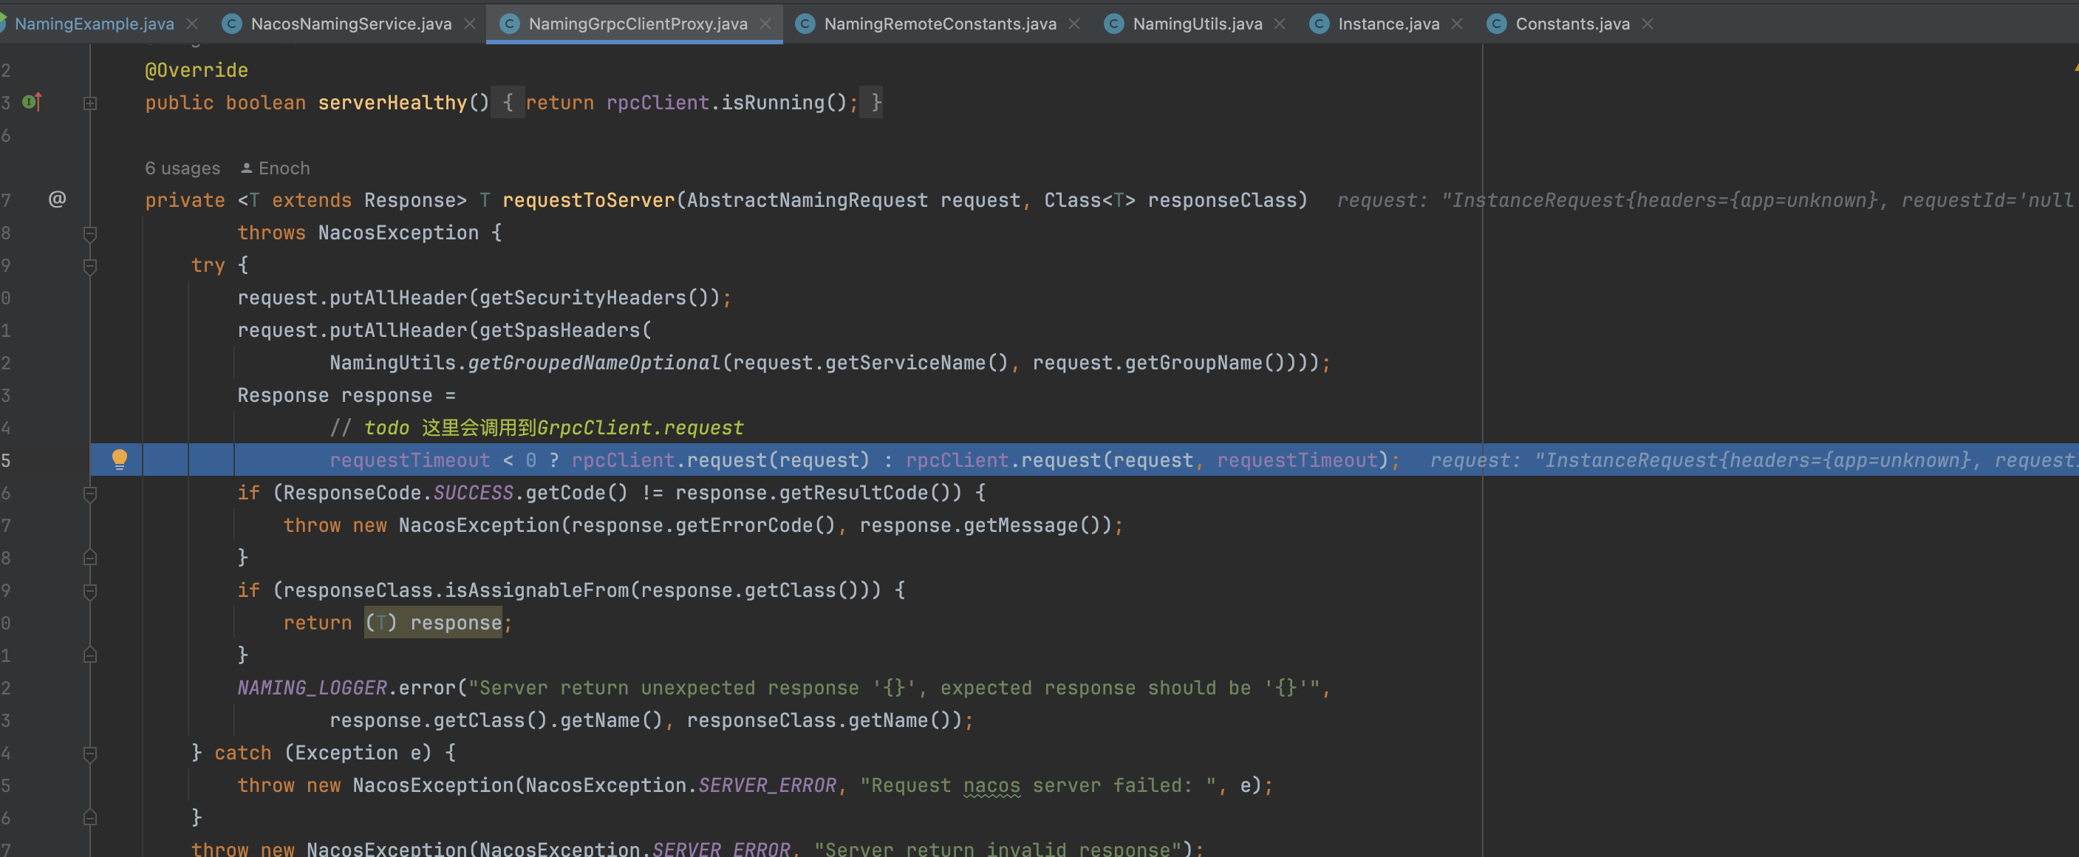Click the highlighted (T) response cast
This screenshot has width=2079, height=857.
(x=434, y=623)
